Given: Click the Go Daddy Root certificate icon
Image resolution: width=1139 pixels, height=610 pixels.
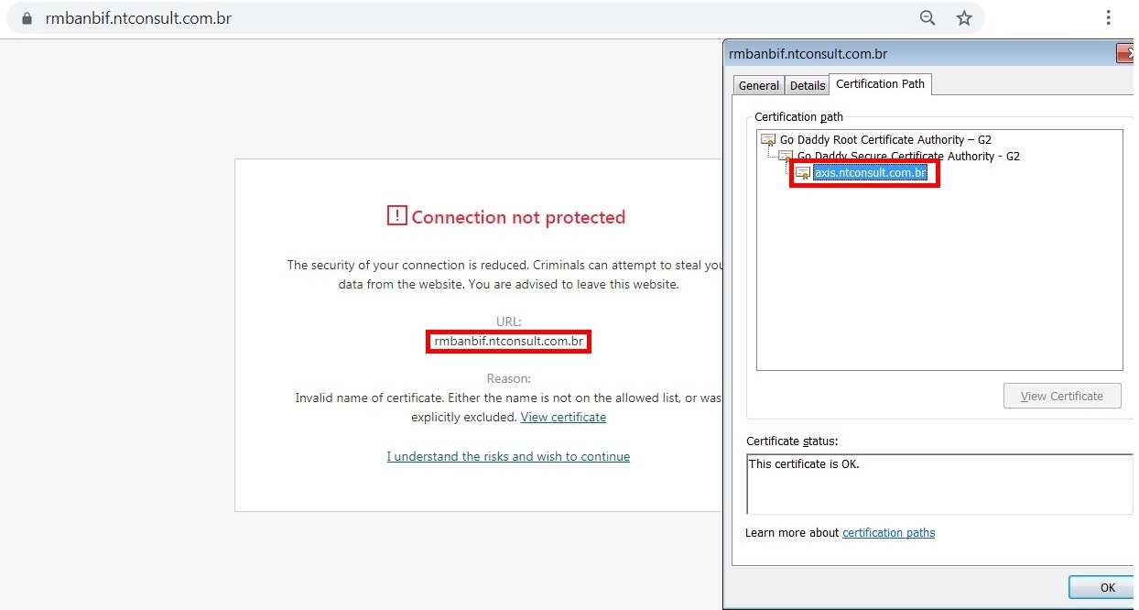Looking at the screenshot, I should pyautogui.click(x=768, y=140).
